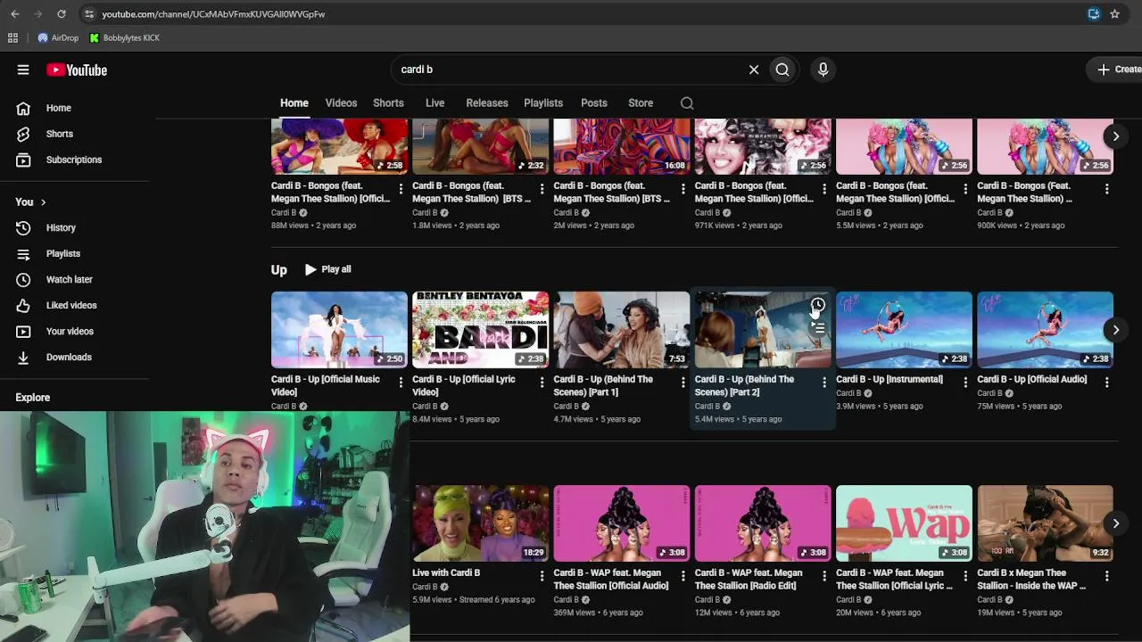Switch to the Store tab
The height and width of the screenshot is (642, 1142).
pyautogui.click(x=641, y=103)
